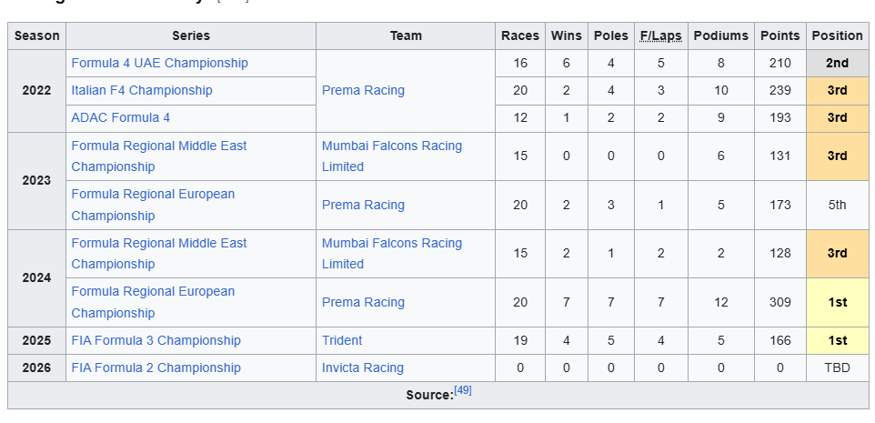
Task: Open 2023 Mumbai Falcons Racing Limited link
Action: (391, 146)
